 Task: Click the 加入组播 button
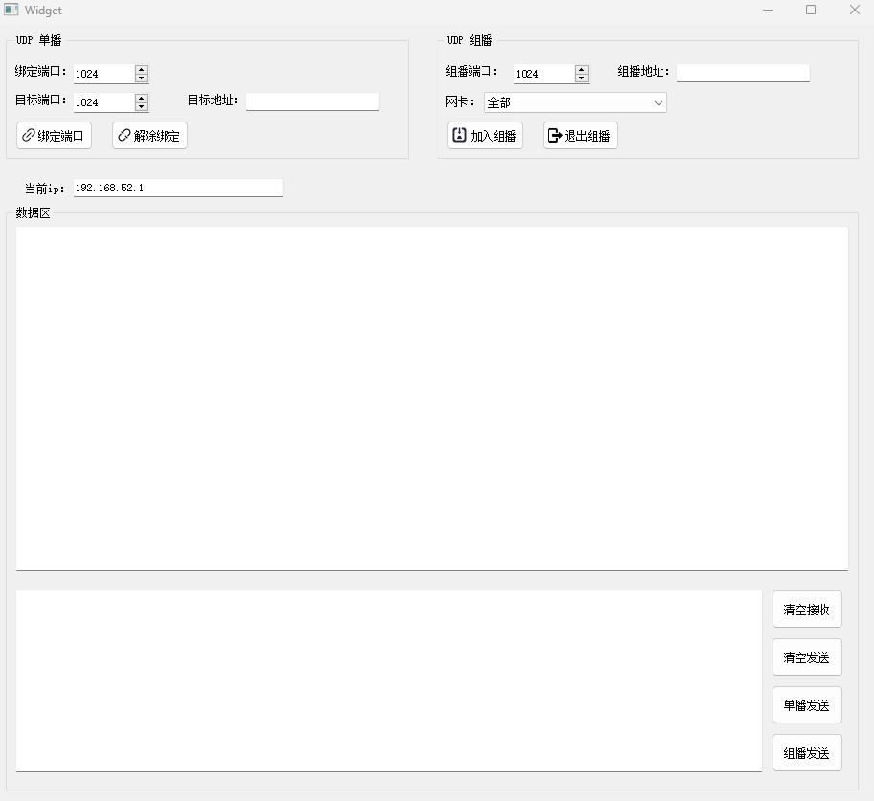point(484,136)
